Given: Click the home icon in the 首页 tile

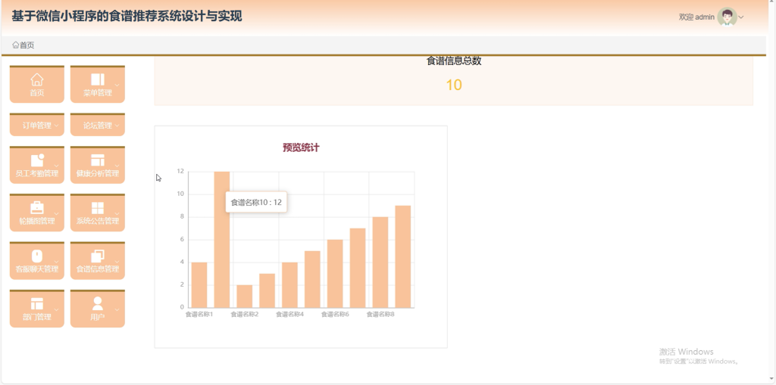Looking at the screenshot, I should coord(37,79).
